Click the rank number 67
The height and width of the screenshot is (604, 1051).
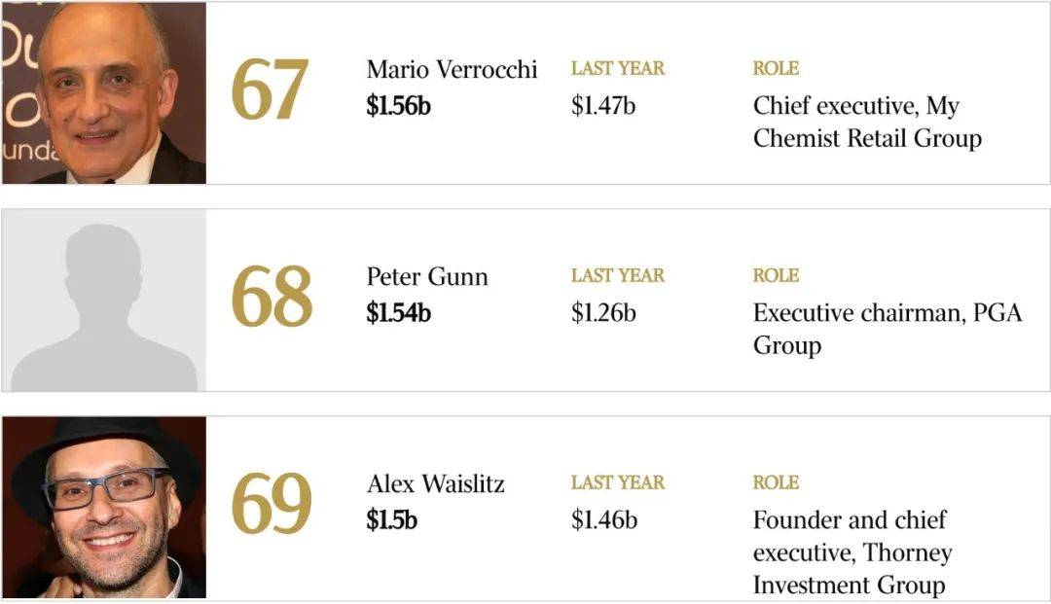coord(271,89)
